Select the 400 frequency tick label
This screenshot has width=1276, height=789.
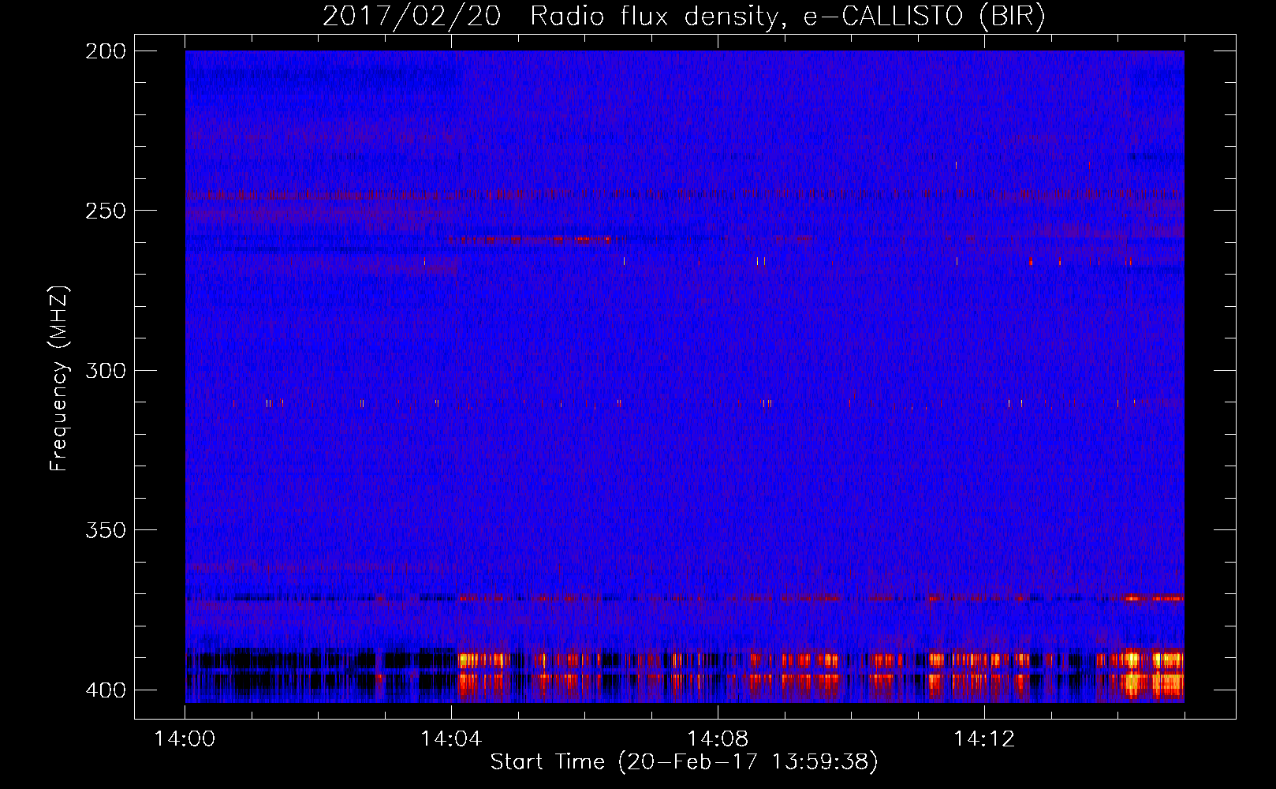106,690
